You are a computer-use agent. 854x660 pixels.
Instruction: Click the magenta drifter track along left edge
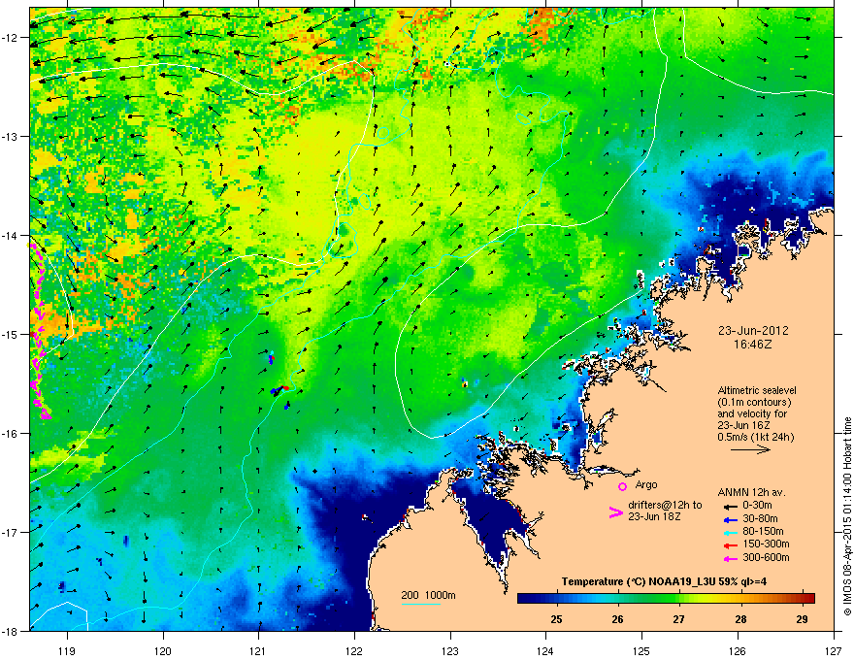tap(40, 332)
